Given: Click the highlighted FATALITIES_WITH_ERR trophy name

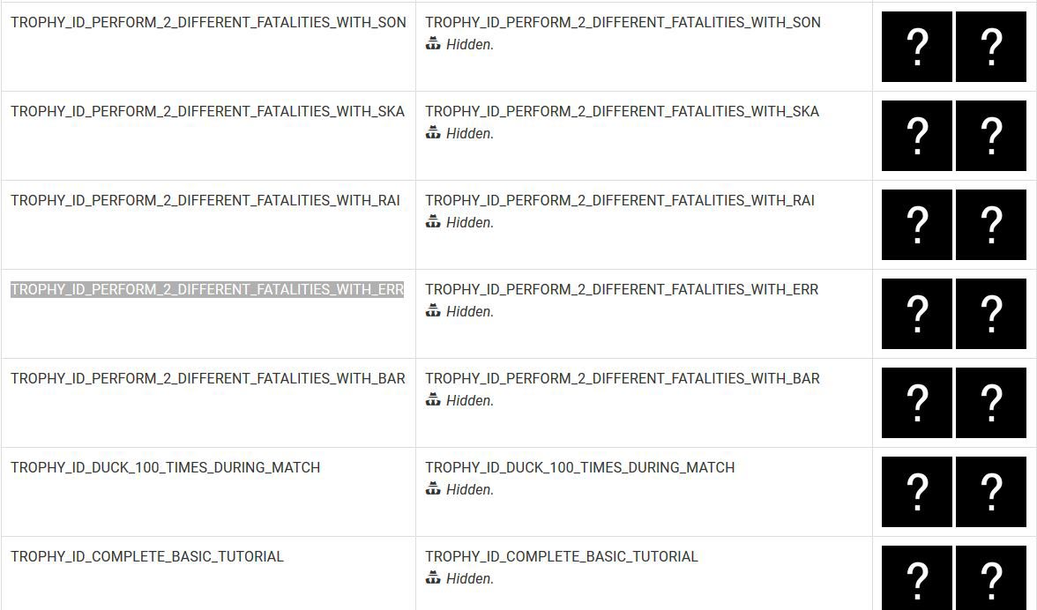Looking at the screenshot, I should pyautogui.click(x=207, y=290).
